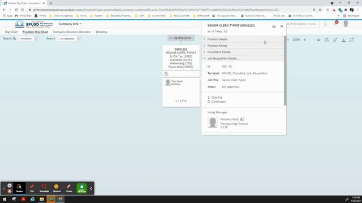Viewport: 362px width, 203px height.
Task: Select the Pen tool in annotation toolbar
Action: pos(32,188)
